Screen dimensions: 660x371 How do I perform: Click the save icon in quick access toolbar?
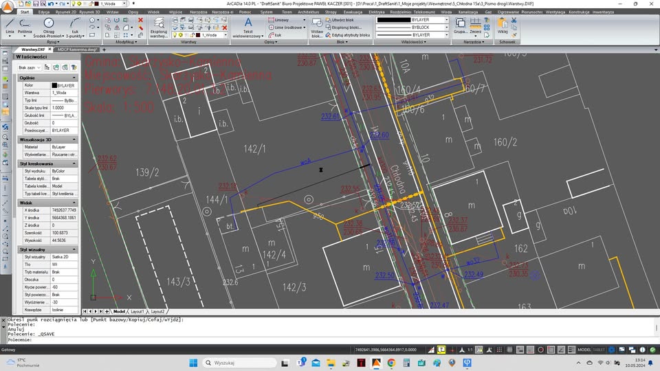pos(36,3)
